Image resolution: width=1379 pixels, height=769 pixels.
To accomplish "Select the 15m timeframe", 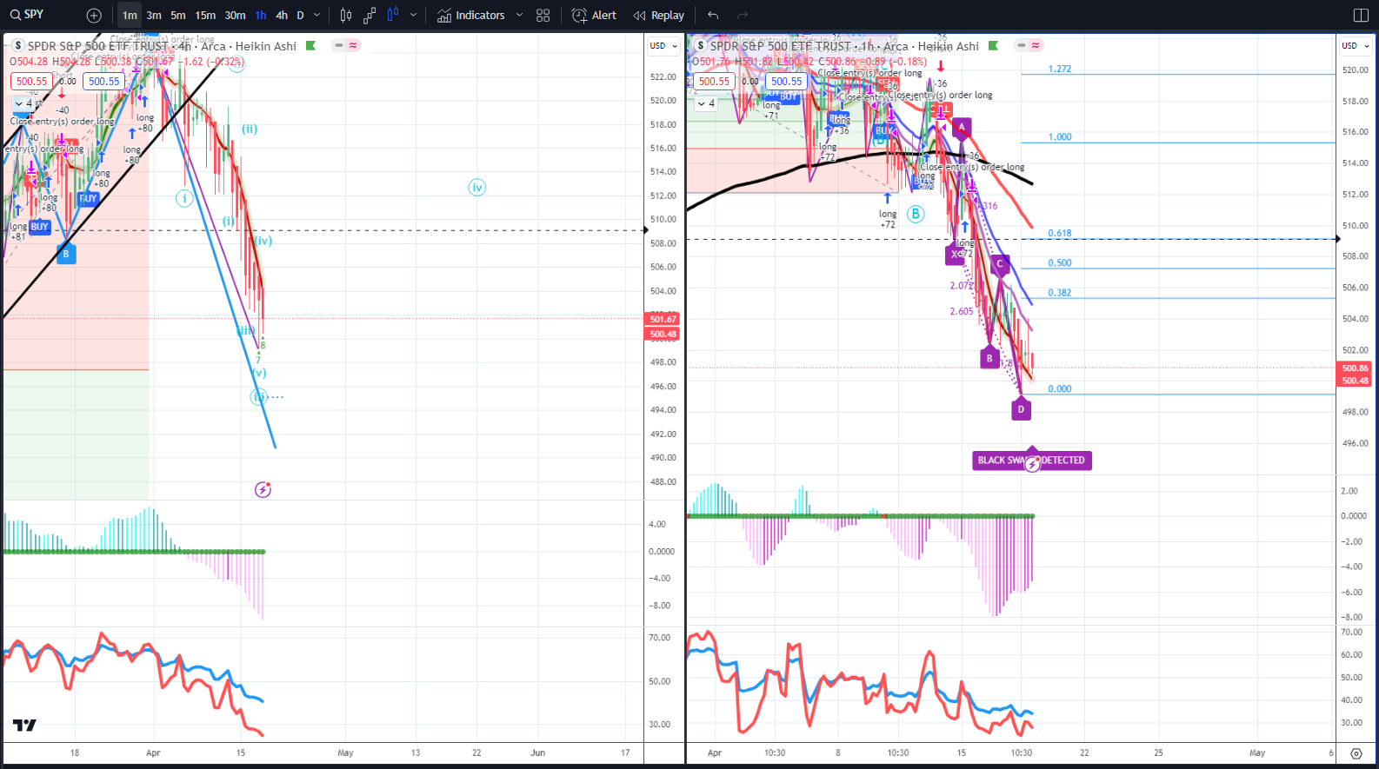I will [x=205, y=15].
